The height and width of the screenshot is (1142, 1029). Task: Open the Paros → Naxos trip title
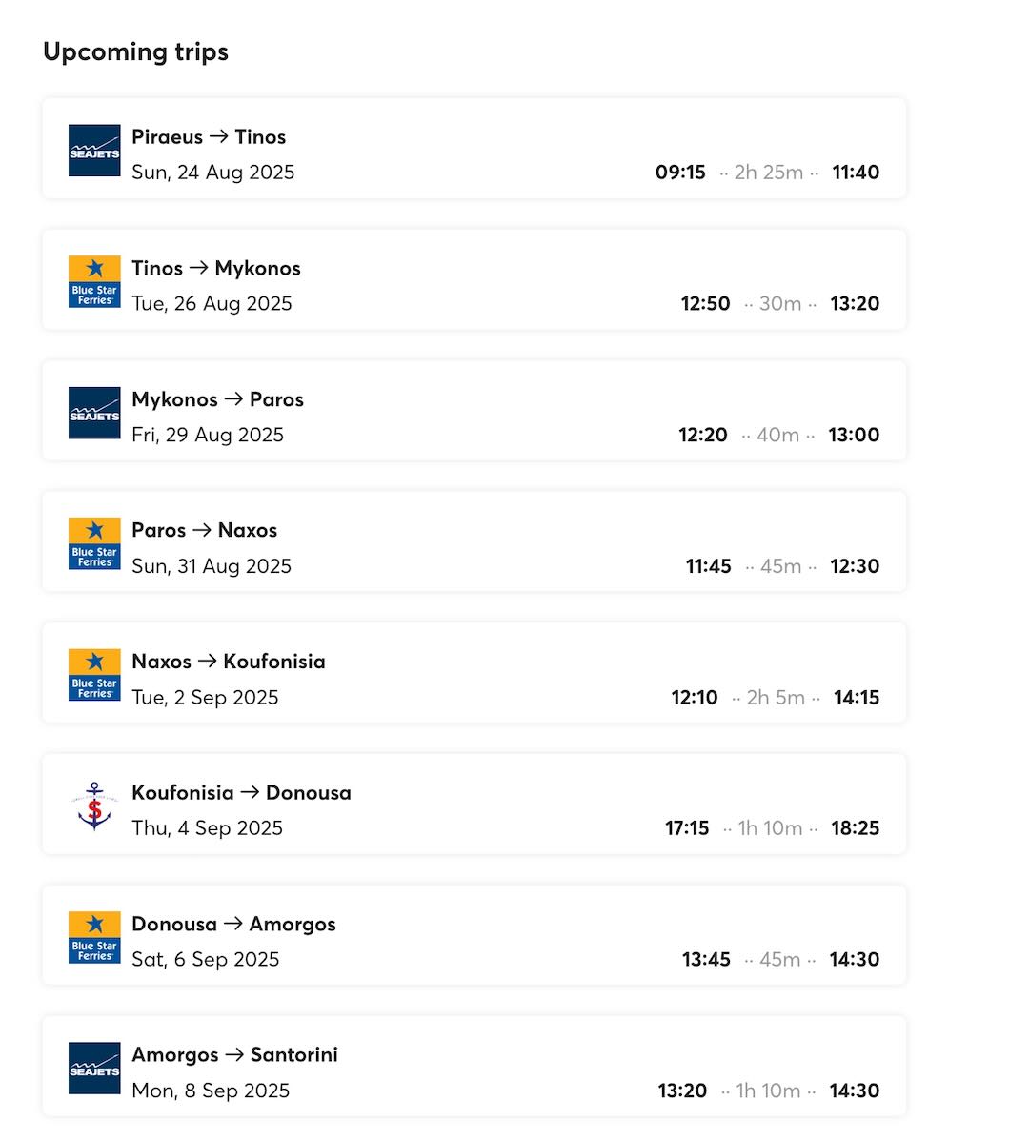tap(204, 530)
